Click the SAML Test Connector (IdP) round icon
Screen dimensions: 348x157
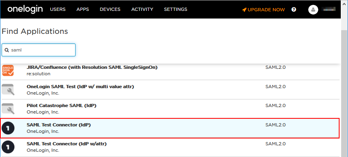click(x=8, y=128)
